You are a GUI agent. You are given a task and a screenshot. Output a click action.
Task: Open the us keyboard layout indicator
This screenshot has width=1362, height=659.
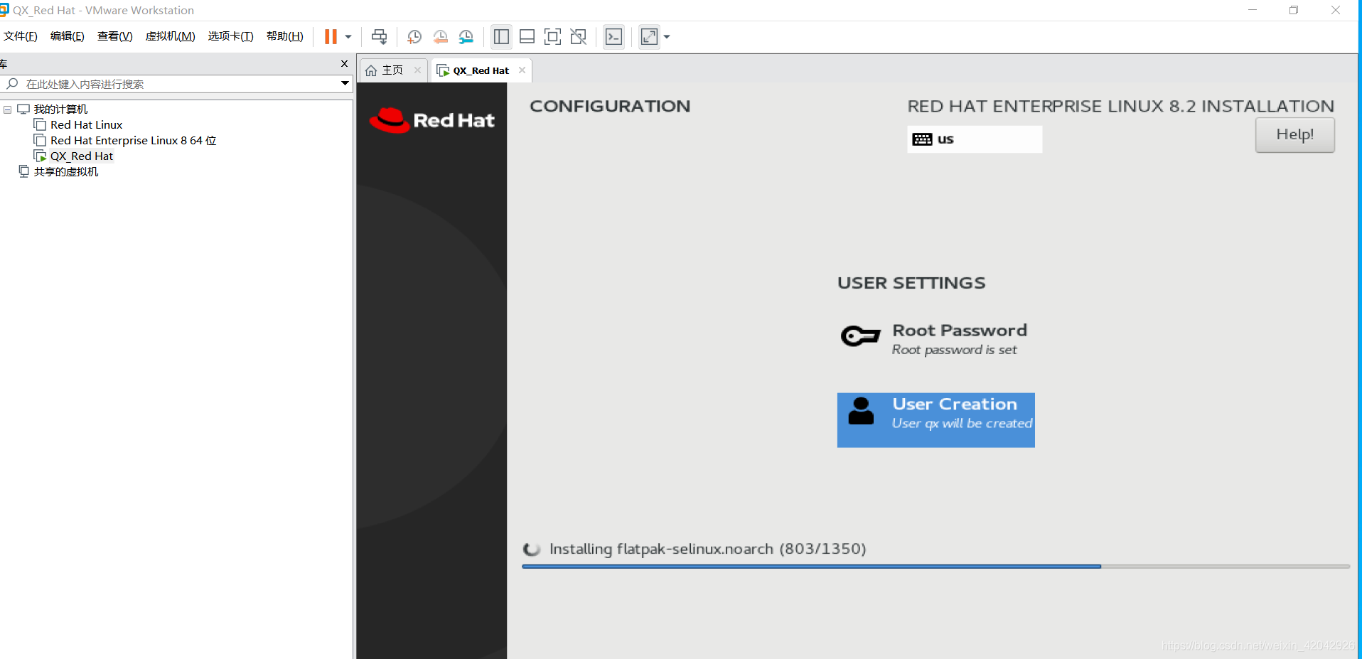tap(975, 139)
